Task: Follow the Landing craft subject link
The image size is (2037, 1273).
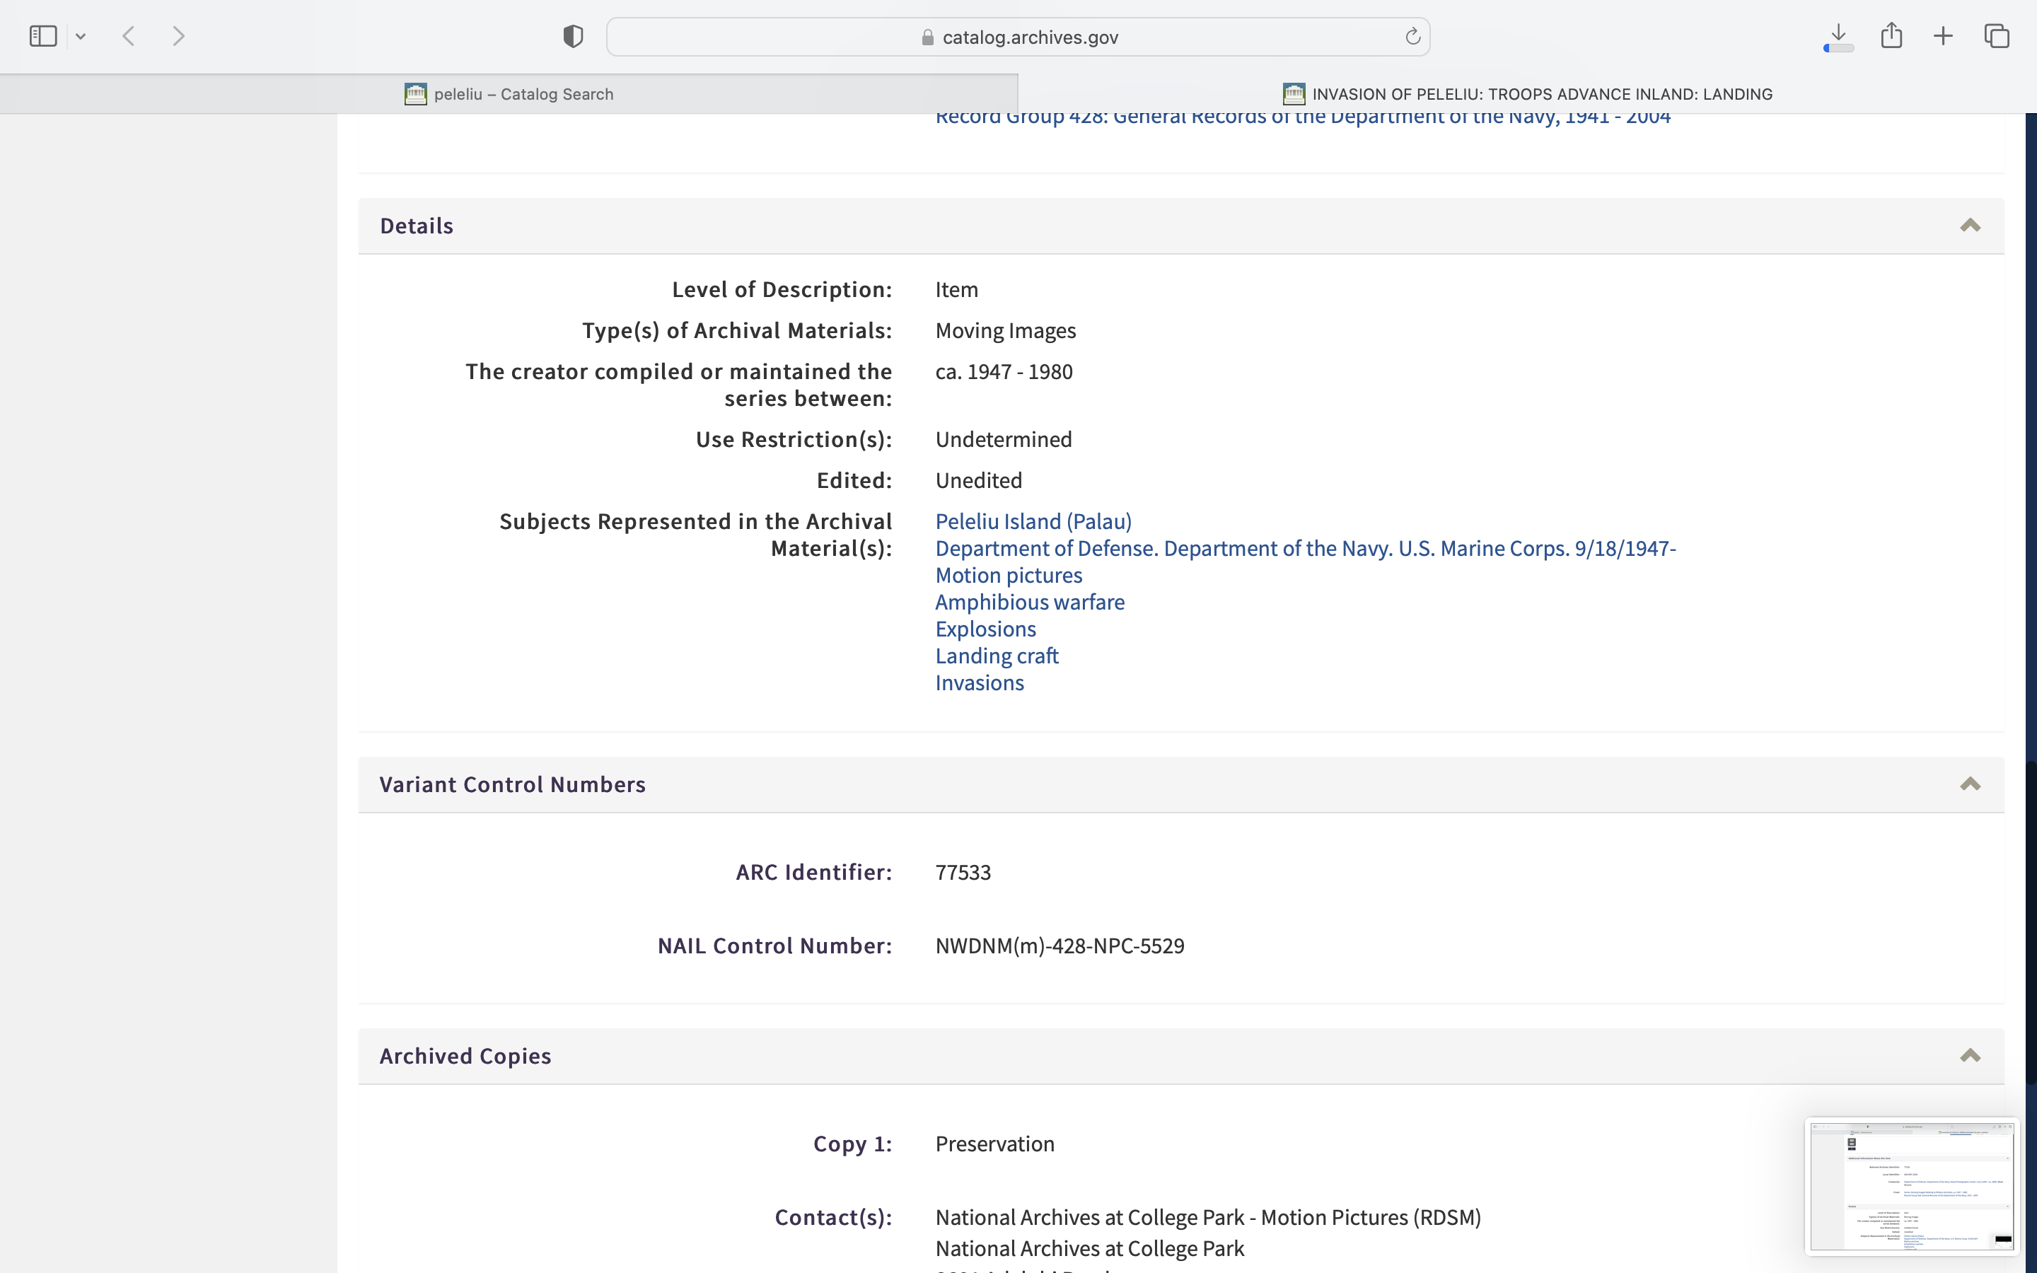Action: [997, 656]
